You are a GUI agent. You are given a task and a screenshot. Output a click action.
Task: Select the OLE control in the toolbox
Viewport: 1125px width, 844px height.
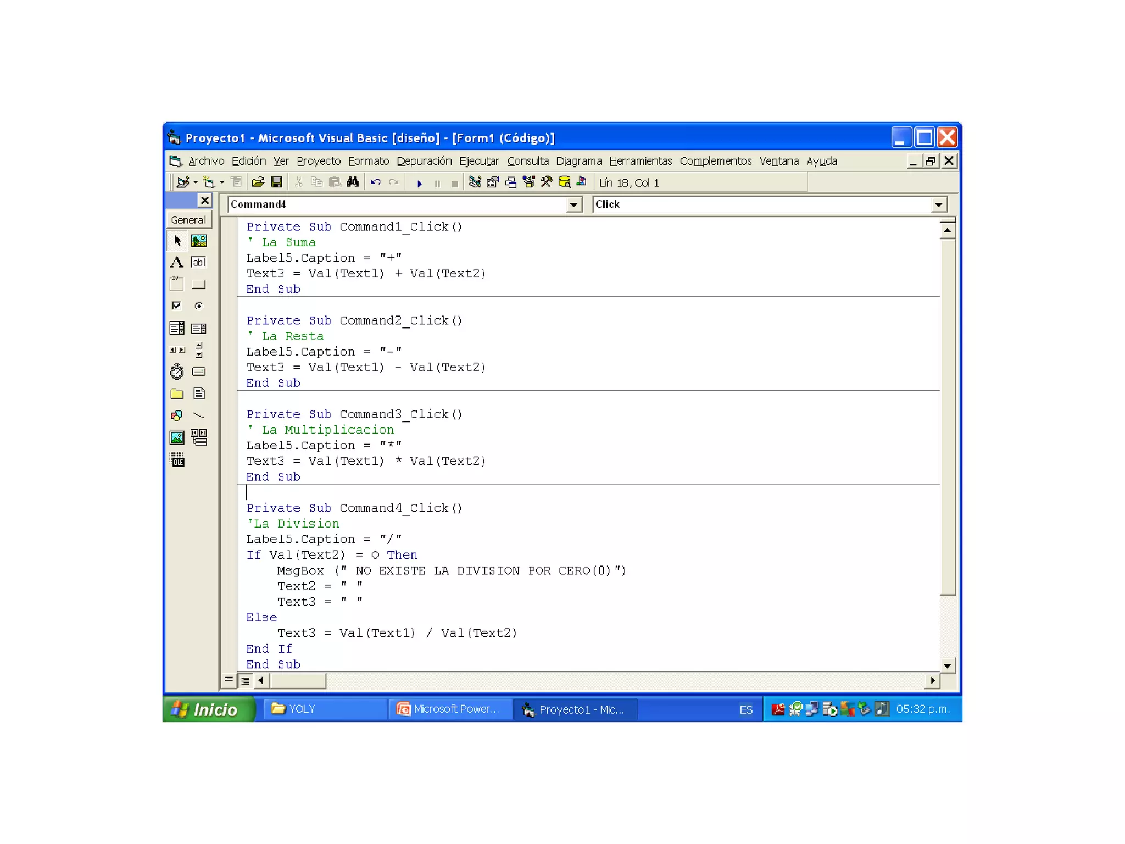point(176,459)
